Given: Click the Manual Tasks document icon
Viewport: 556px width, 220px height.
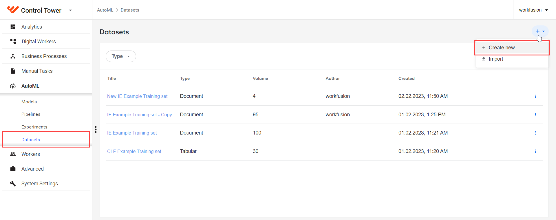Looking at the screenshot, I should pyautogui.click(x=13, y=71).
